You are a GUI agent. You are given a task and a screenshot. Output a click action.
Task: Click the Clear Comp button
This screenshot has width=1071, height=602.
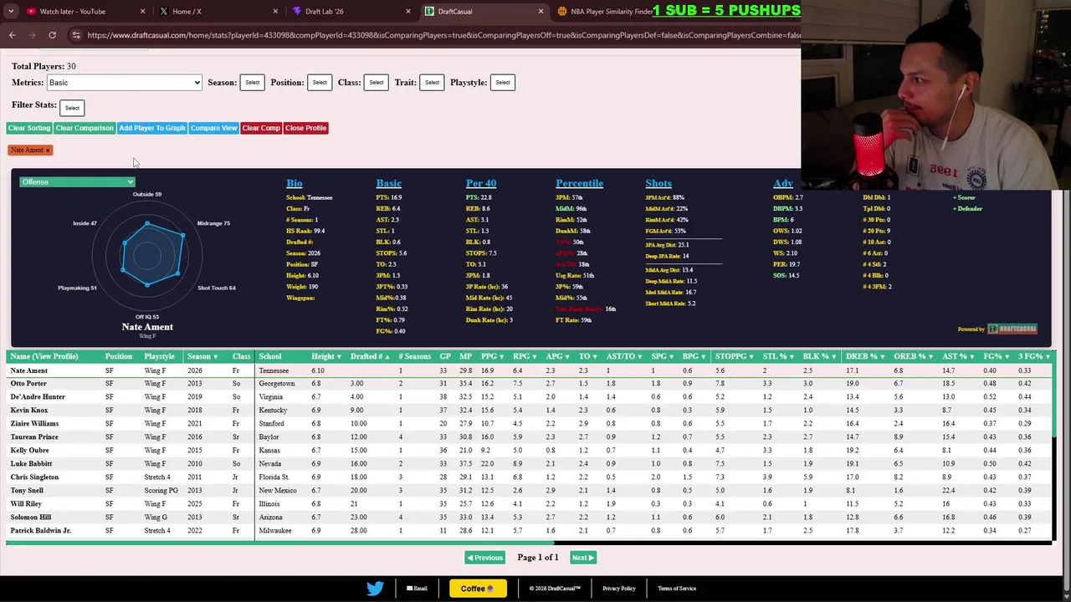click(x=261, y=128)
